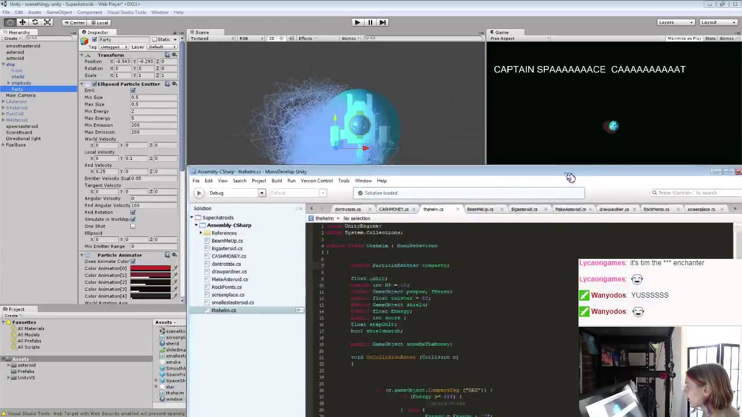Toggle the Static checkbox
This screenshot has width=742, height=417.
pos(154,40)
